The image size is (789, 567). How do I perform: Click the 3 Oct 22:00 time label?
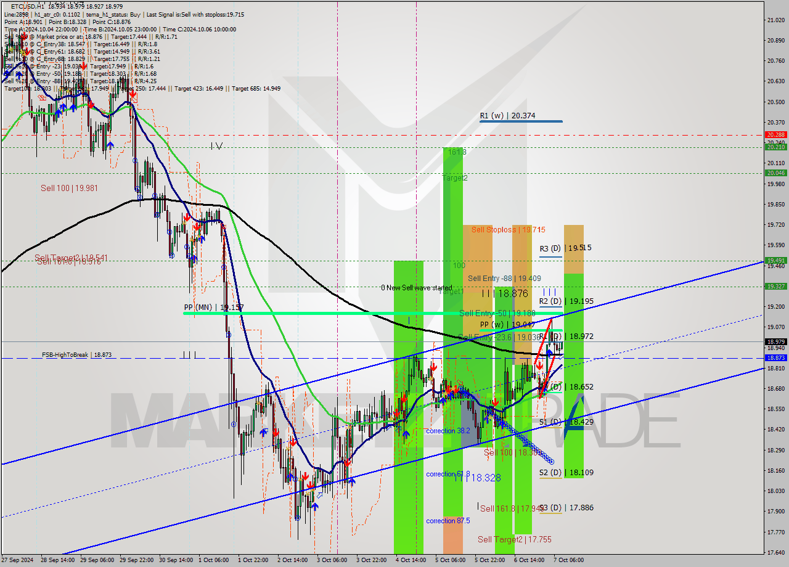(372, 560)
